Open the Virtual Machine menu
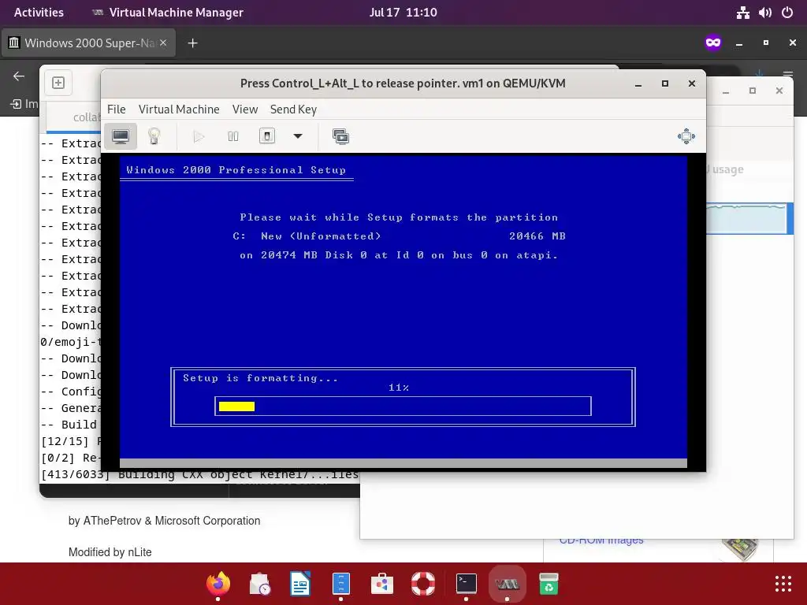807x605 pixels. coord(179,109)
